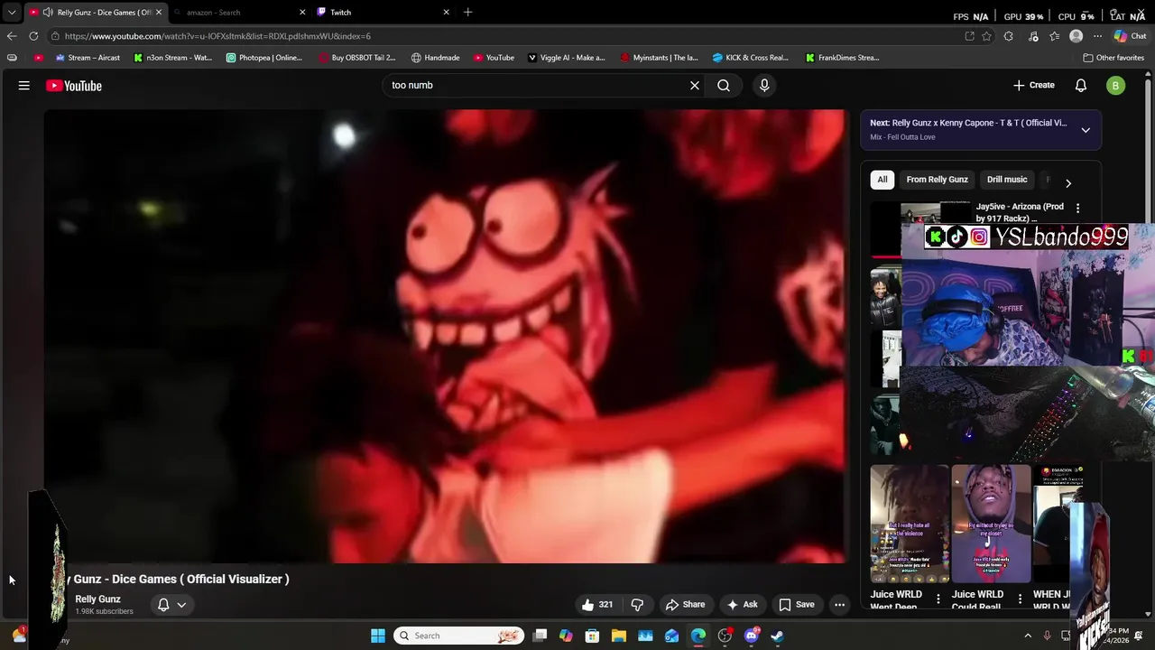Image resolution: width=1155 pixels, height=650 pixels.
Task: Share the Dice Games video
Action: 685,605
